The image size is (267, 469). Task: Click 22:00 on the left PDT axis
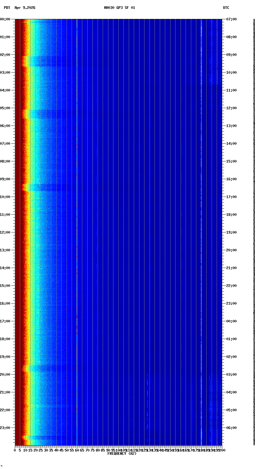[x=5, y=410]
